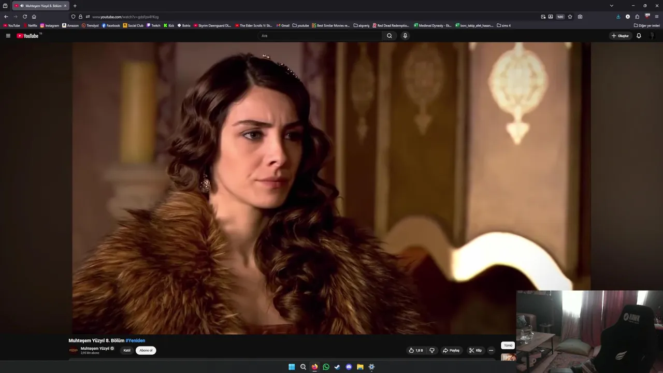Viewport: 663px width, 373px height.
Task: Open recent browsing tab overview icon
Action: tap(5, 6)
